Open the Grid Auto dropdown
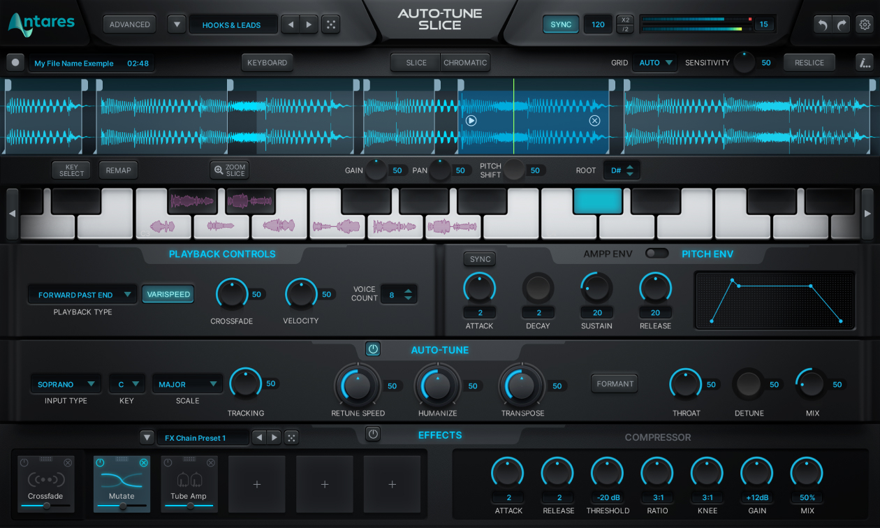 tap(655, 63)
